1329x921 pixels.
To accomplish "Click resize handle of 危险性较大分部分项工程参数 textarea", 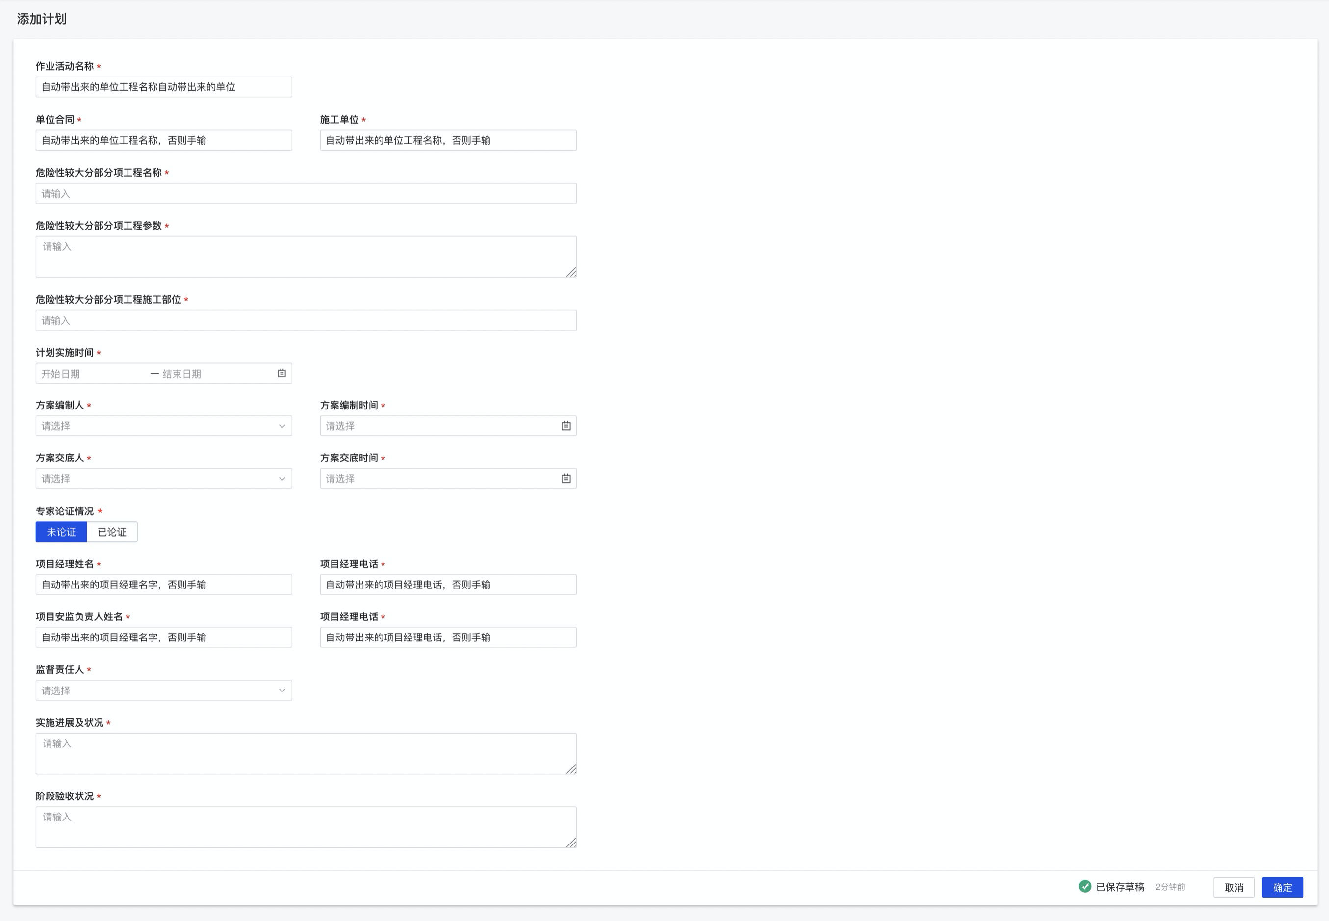I will click(571, 272).
